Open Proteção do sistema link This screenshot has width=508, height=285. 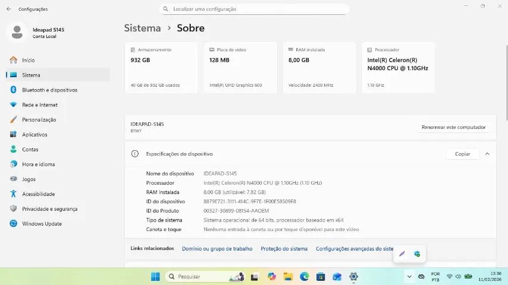pyautogui.click(x=284, y=249)
